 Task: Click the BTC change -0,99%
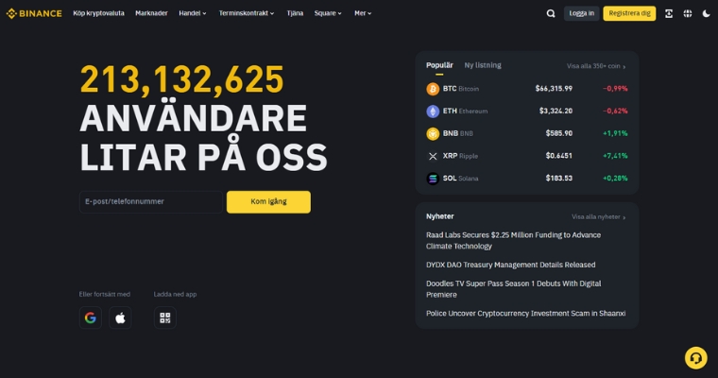[x=615, y=89]
